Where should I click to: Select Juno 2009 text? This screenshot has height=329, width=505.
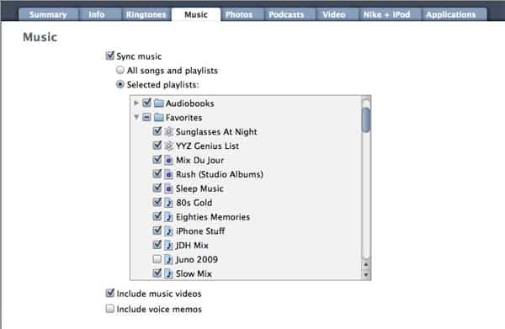[x=196, y=259]
